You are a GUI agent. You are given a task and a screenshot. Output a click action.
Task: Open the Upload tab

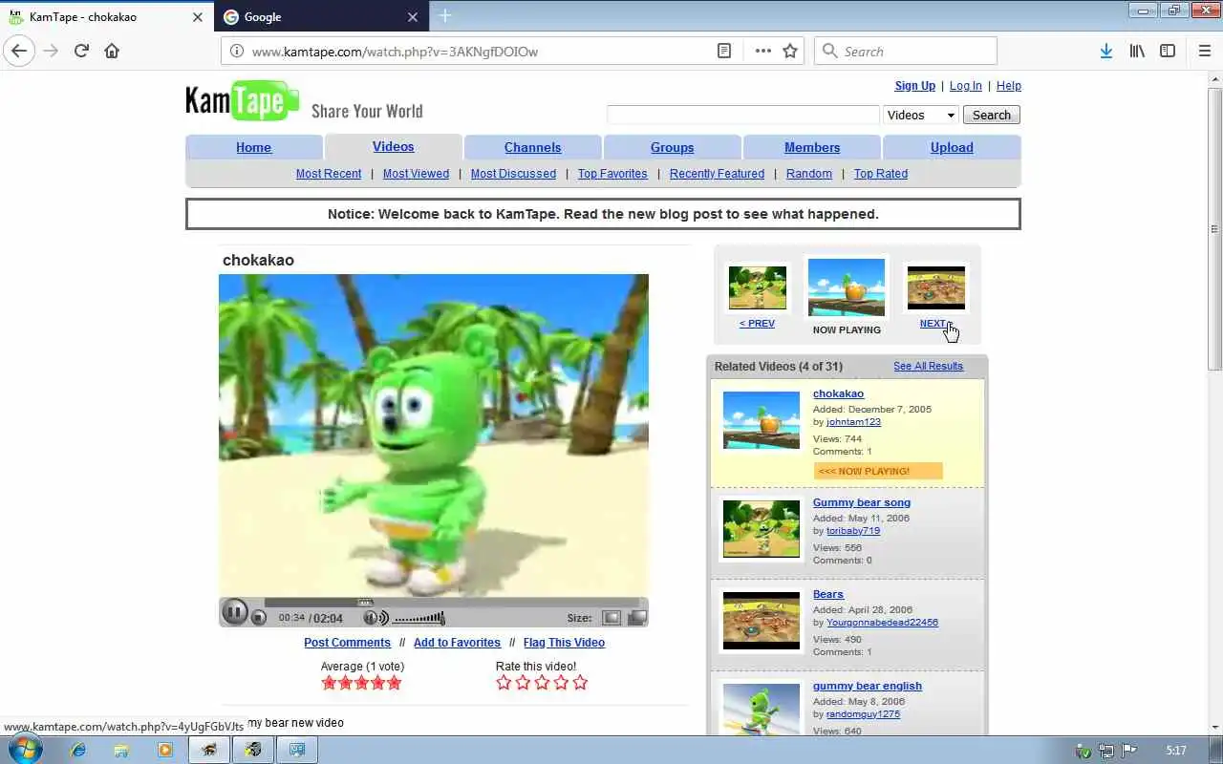point(952,147)
